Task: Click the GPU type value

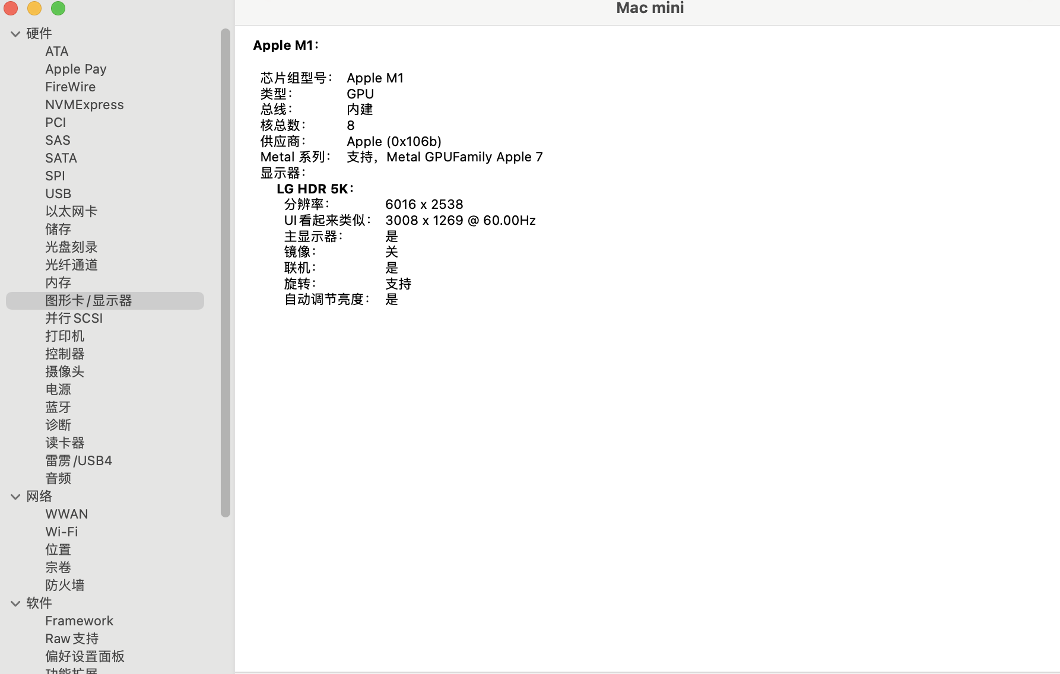Action: pos(360,94)
